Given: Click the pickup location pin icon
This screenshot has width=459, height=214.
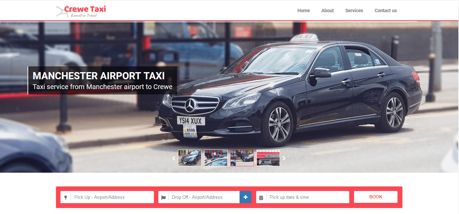Looking at the screenshot, I should (x=66, y=197).
